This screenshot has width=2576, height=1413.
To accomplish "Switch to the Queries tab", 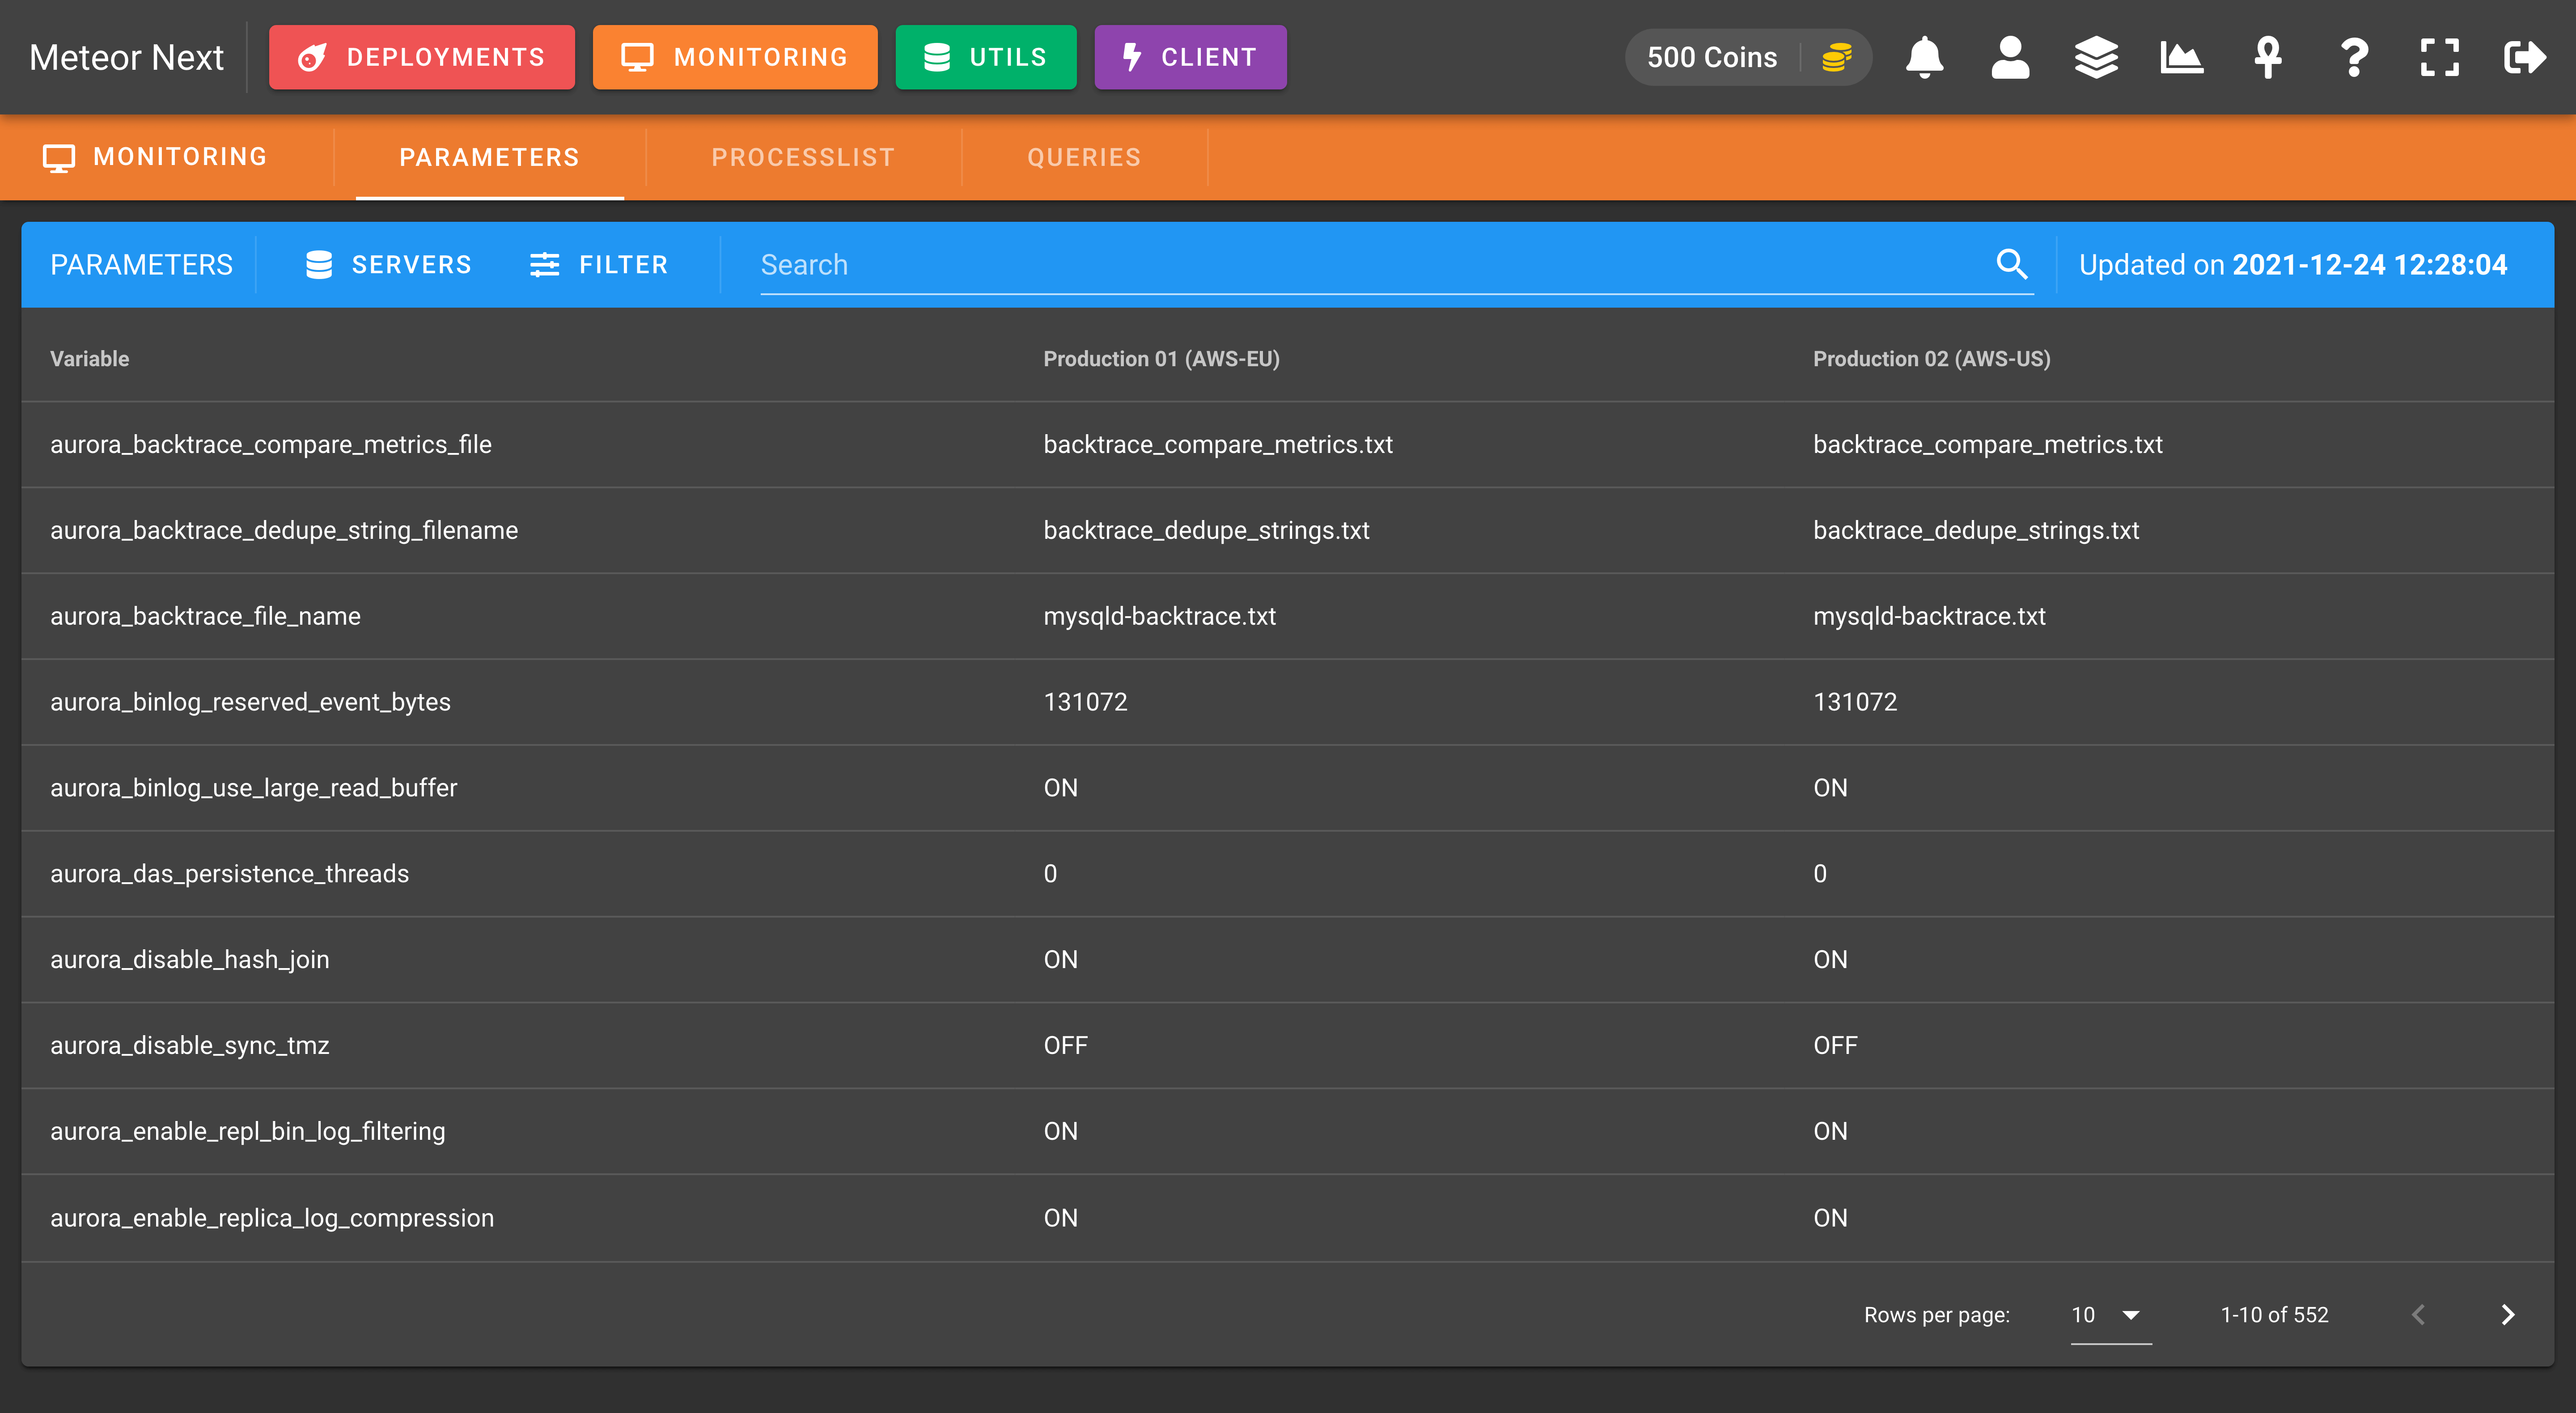I will (1084, 157).
